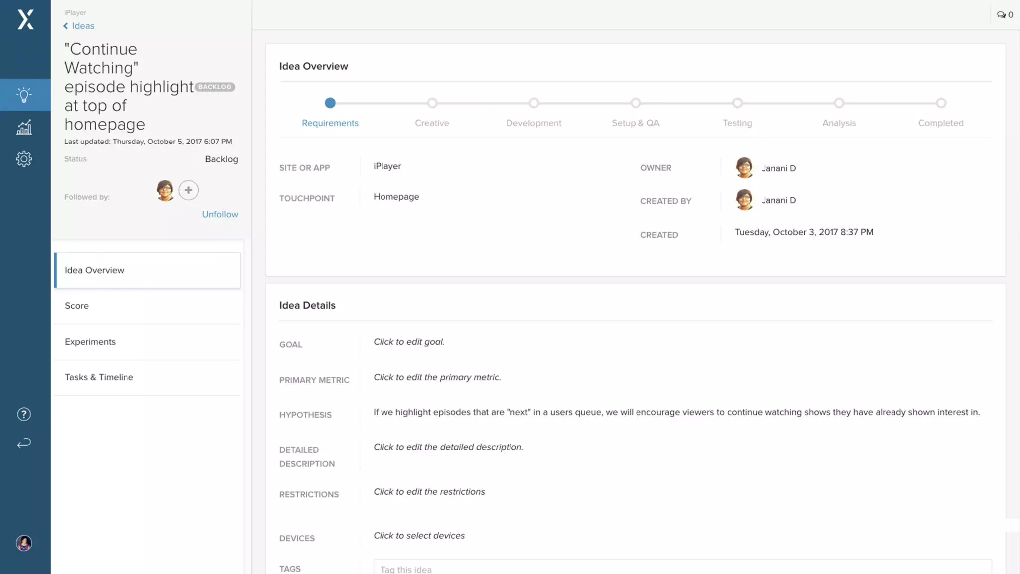Unfollow this idea
The image size is (1020, 574).
220,214
